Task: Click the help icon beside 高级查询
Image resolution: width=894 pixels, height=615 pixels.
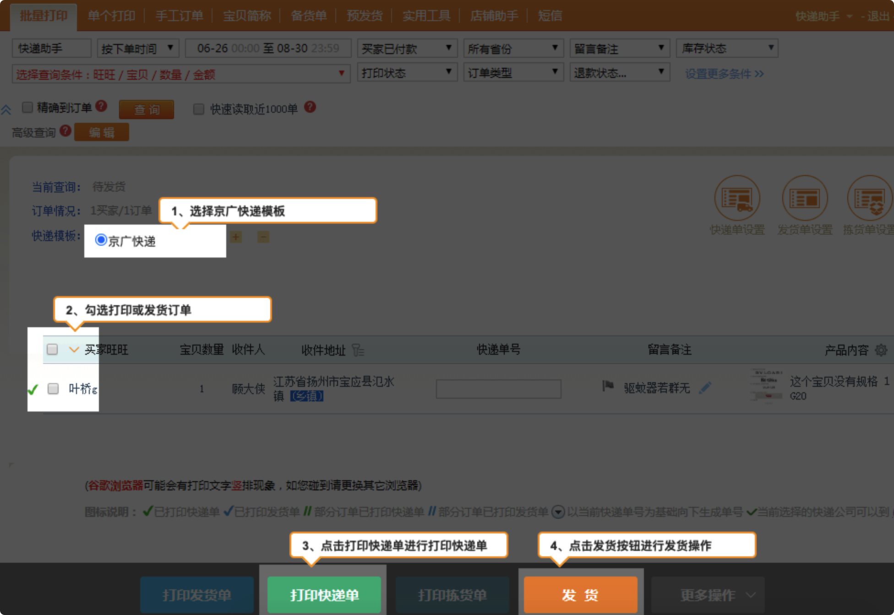Action: point(65,131)
